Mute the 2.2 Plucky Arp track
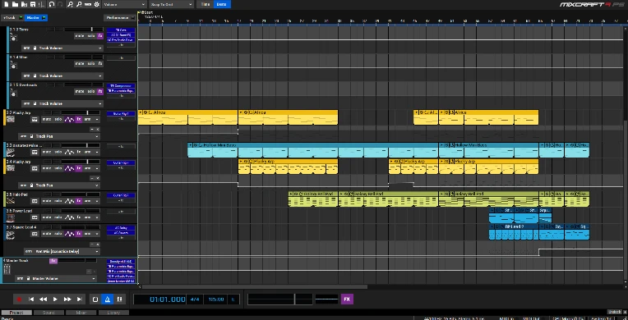Image resolution: width=628 pixels, height=320 pixels. [x=47, y=119]
